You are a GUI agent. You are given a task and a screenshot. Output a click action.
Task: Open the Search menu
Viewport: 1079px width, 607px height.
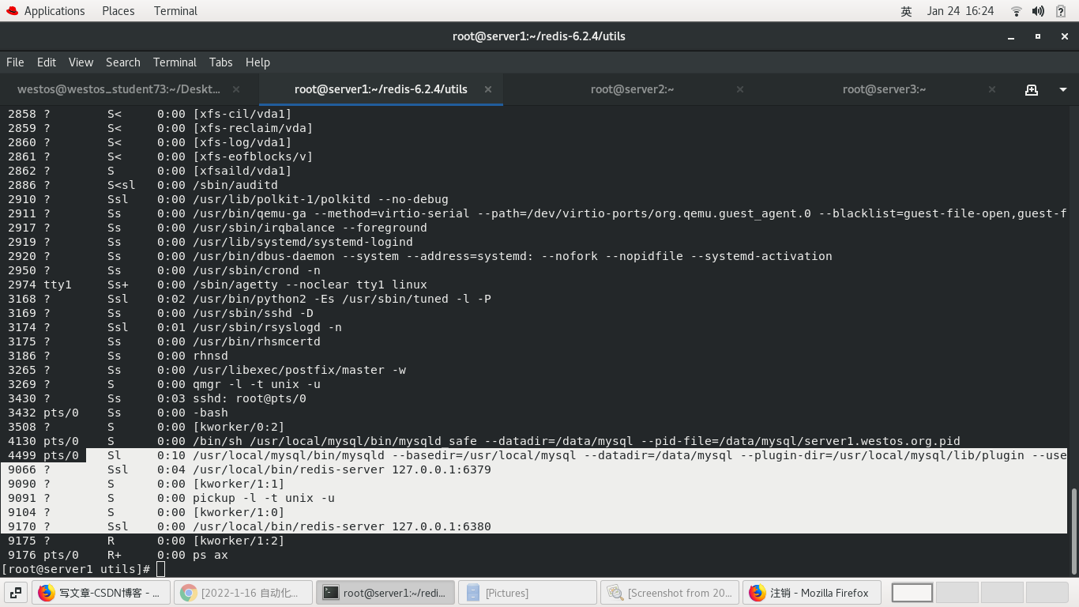[123, 62]
